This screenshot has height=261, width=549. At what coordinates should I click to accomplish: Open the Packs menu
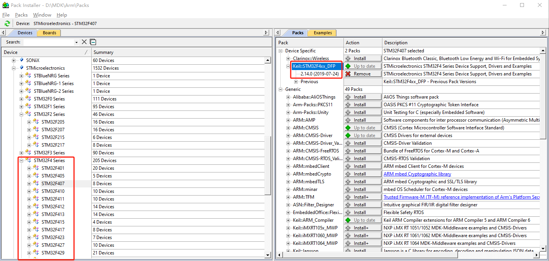coord(21,15)
